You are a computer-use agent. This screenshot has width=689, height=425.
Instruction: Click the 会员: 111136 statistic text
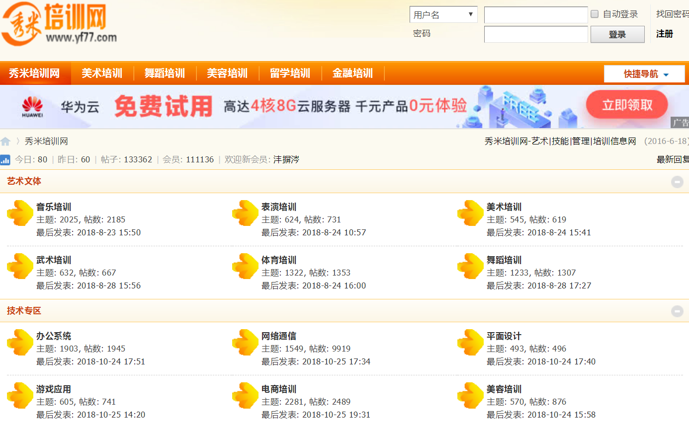[x=188, y=160]
